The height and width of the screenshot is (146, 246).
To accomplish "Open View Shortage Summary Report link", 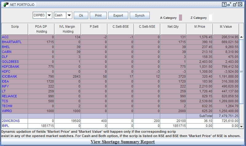I will click(x=123, y=142).
